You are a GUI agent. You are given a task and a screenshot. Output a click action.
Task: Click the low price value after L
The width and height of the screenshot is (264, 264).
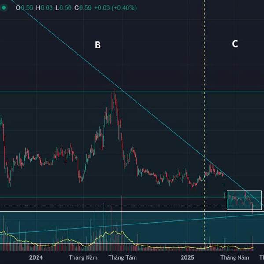click(x=65, y=8)
